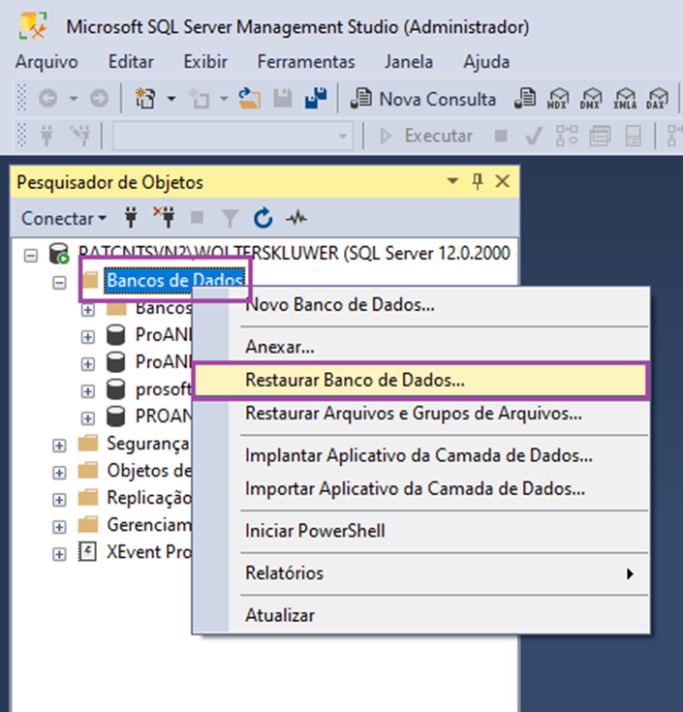683x712 pixels.
Task: Expand the prosoft database node
Action: (x=88, y=391)
